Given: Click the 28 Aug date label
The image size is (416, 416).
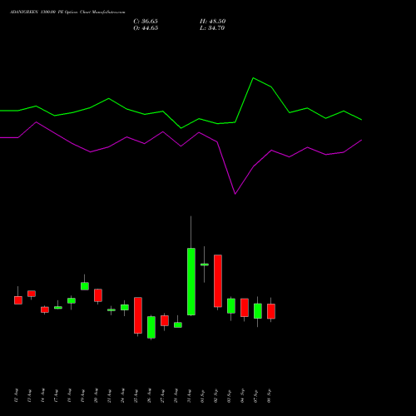Looking at the screenshot, I should click(176, 395).
